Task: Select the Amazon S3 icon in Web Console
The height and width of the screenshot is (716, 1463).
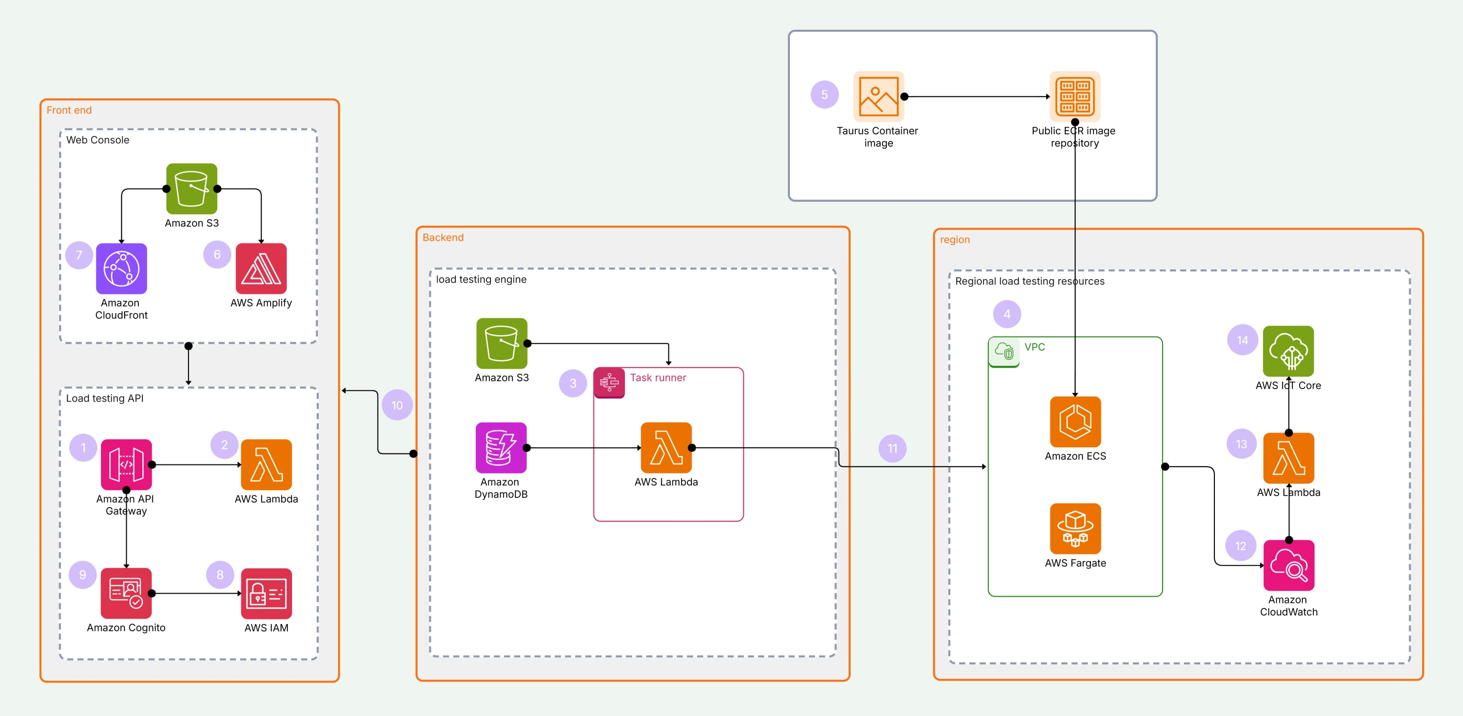Action: [192, 187]
